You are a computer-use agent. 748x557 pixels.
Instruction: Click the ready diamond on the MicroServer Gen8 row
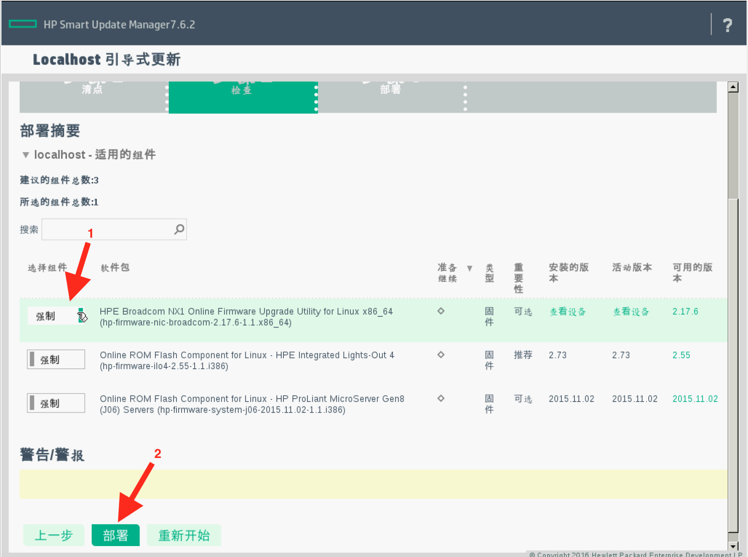(x=441, y=399)
